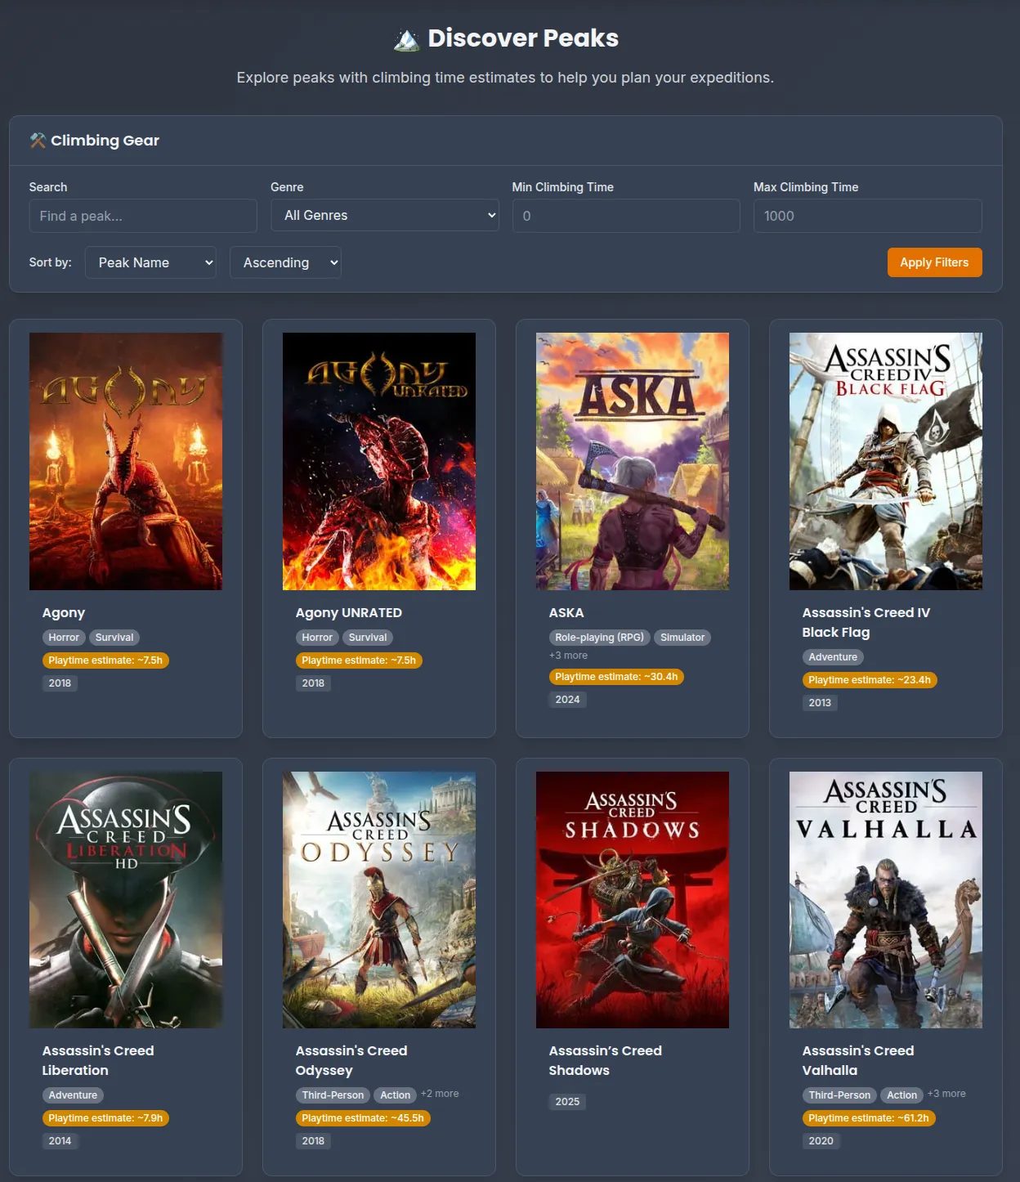Click Agony's ~7.5h playtime estimate badge
The image size is (1020, 1182).
coord(105,660)
